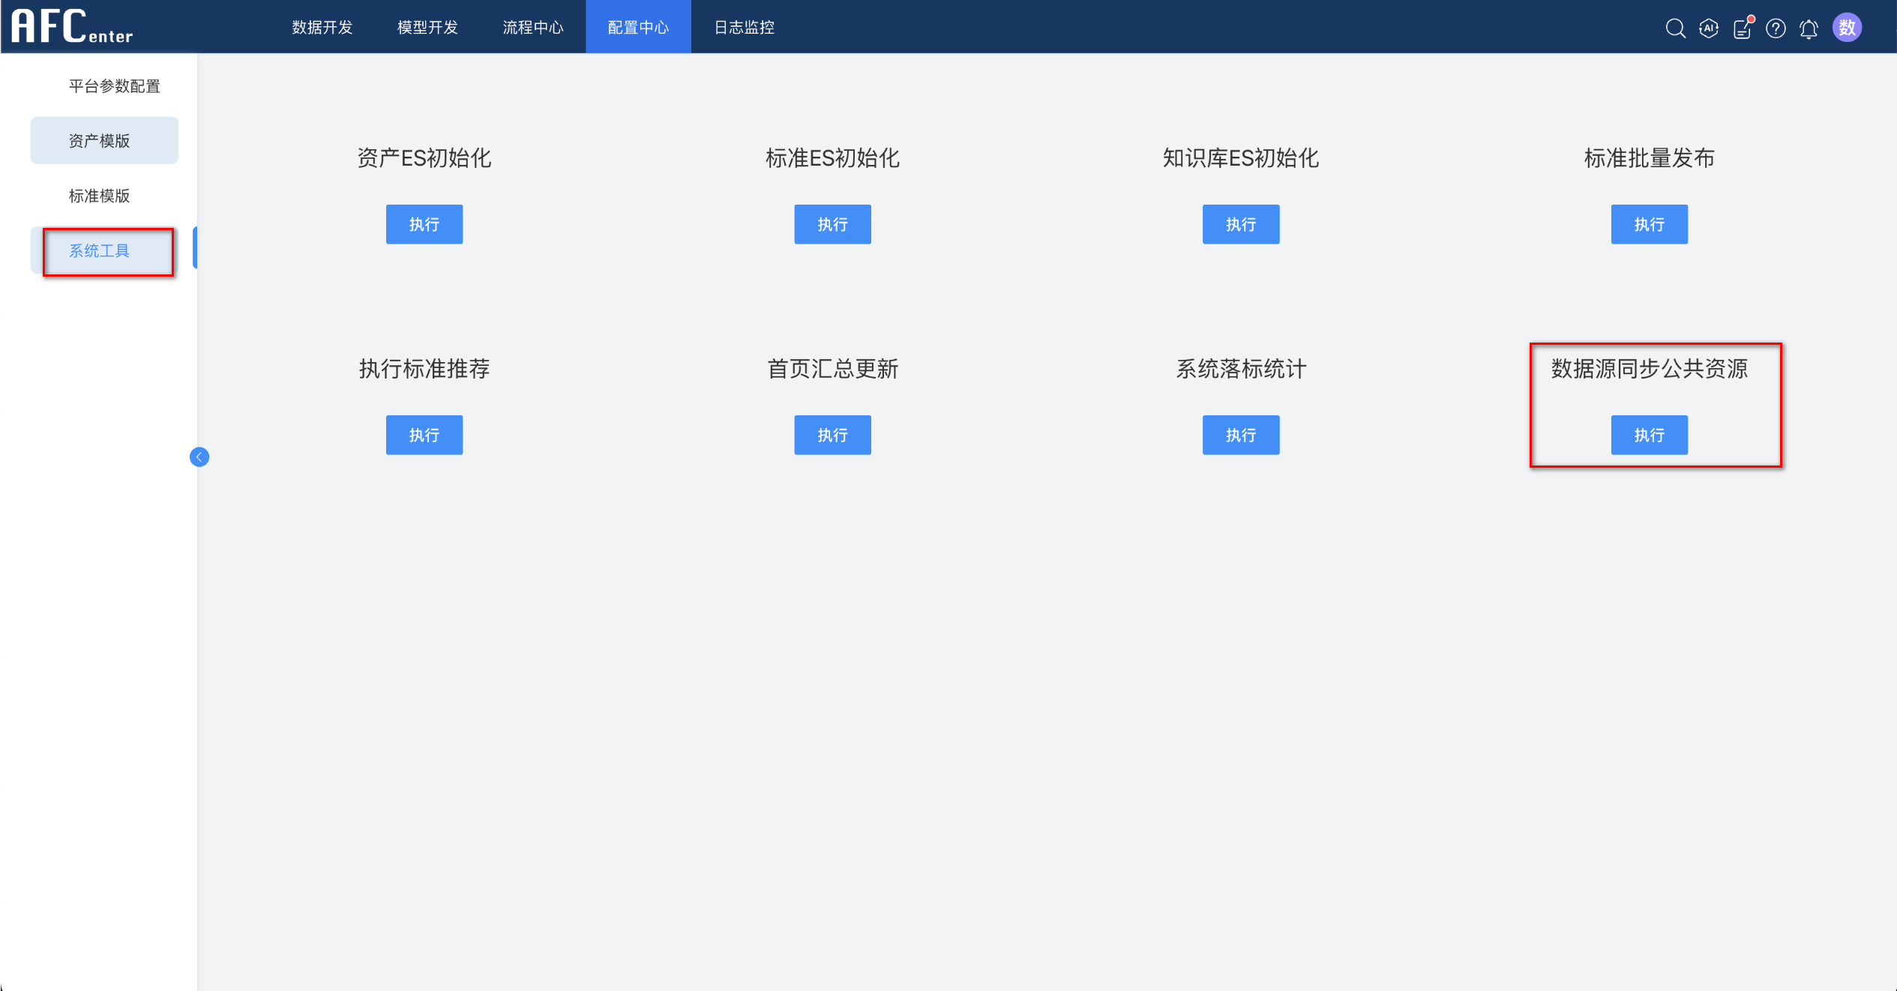Screen dimensions: 1897x991
Task: Open the notifications bell icon
Action: (x=1809, y=28)
